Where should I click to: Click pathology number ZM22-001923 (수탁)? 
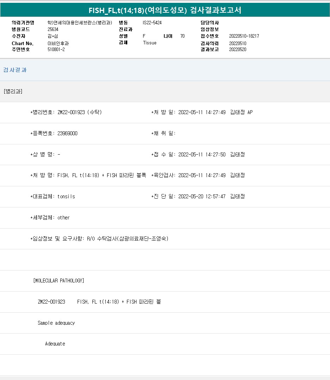point(80,112)
